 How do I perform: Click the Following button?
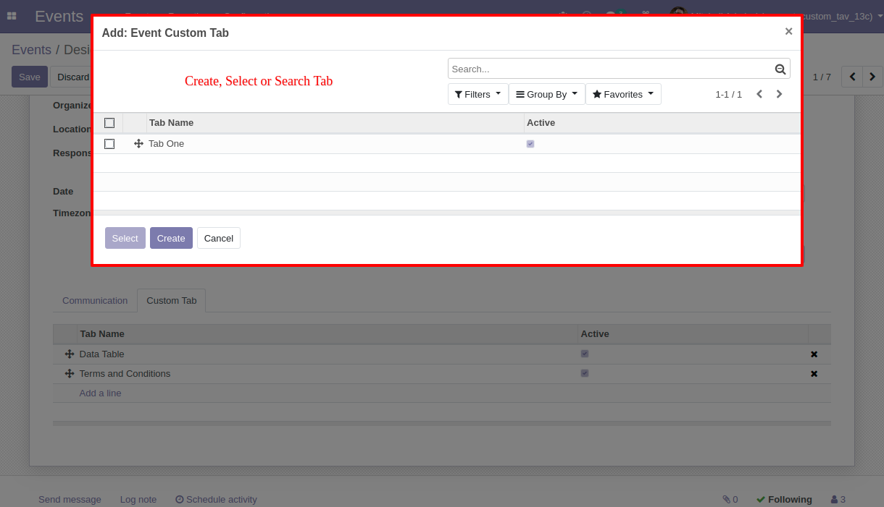point(784,500)
